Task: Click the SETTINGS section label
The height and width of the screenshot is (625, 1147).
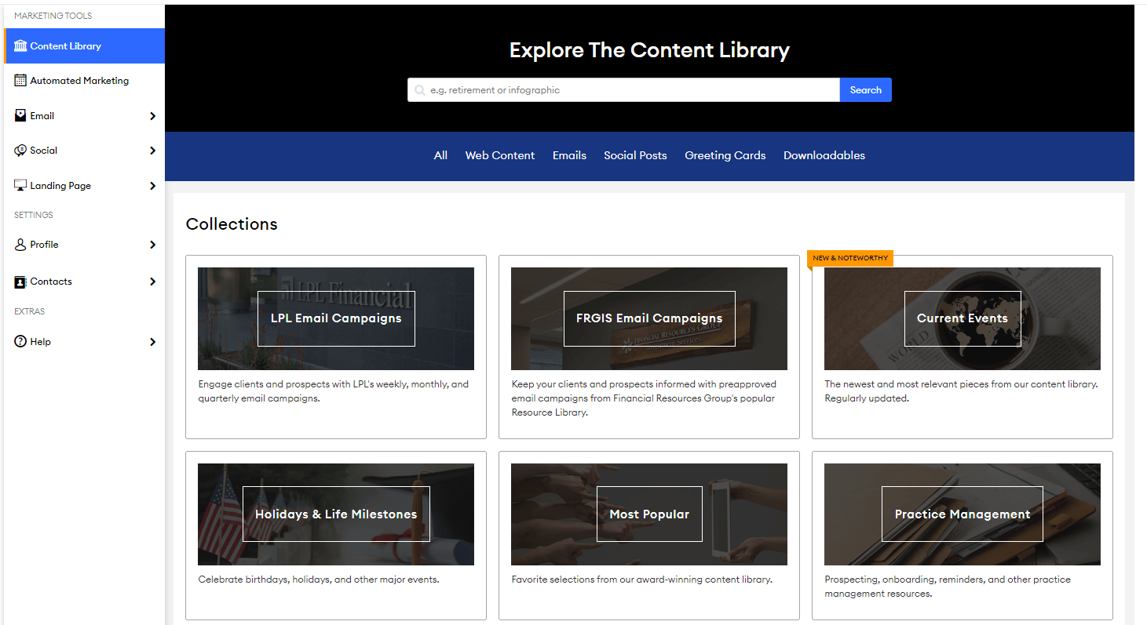Action: (34, 215)
